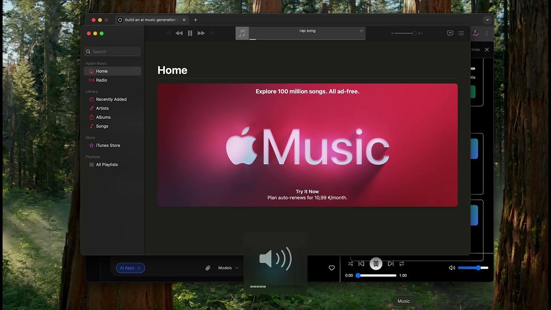This screenshot has height=310, width=551.
Task: Toggle repeat in Music toolbar
Action: pyautogui.click(x=212, y=33)
